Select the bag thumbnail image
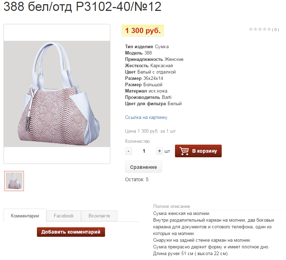Viewport: 286px width, 260px height. pos(14,181)
